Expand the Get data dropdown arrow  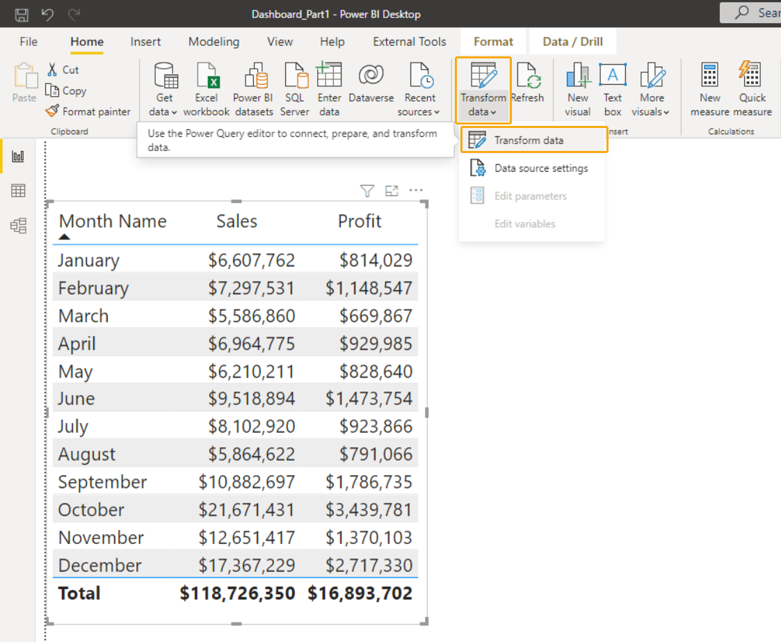[x=174, y=112]
